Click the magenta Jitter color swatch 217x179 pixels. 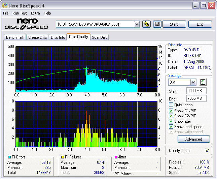click(x=116, y=157)
